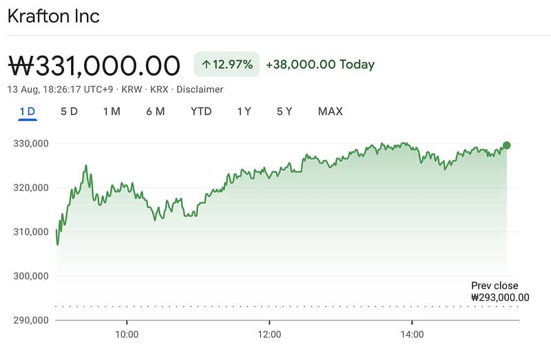The image size is (551, 347).
Task: Select the YTD range tab
Action: [x=201, y=112]
